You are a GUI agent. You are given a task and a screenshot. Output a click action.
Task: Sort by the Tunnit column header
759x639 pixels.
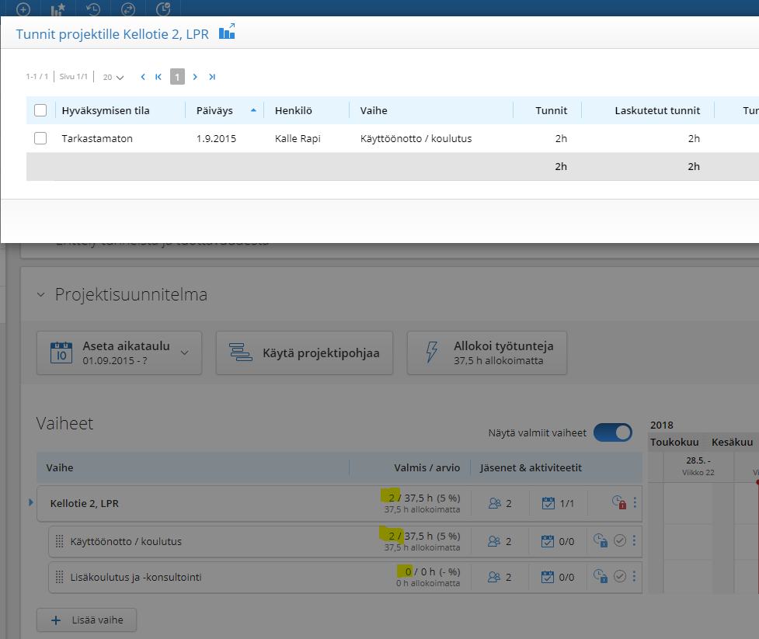pyautogui.click(x=552, y=110)
